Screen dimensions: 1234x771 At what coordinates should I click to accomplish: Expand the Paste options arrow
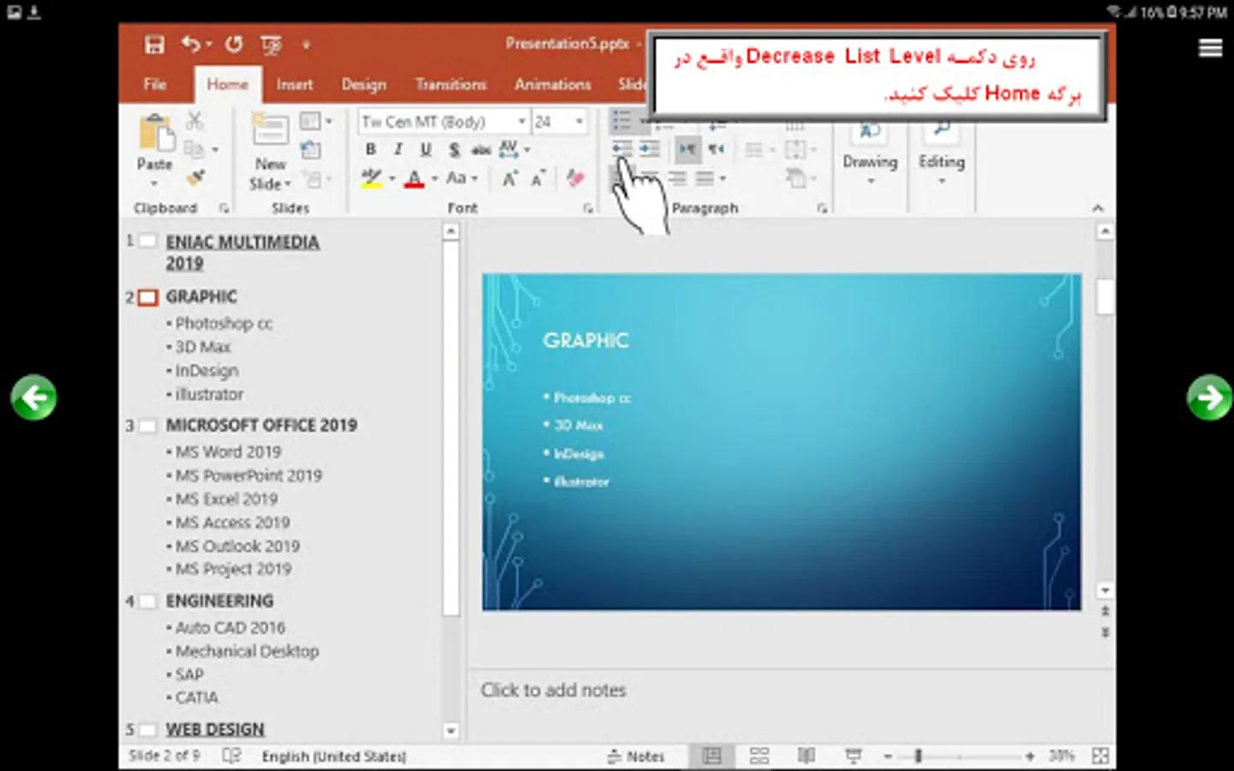[x=154, y=183]
